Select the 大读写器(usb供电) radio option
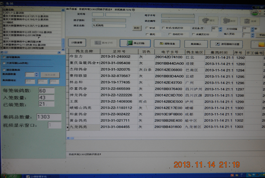 (x=4, y=63)
